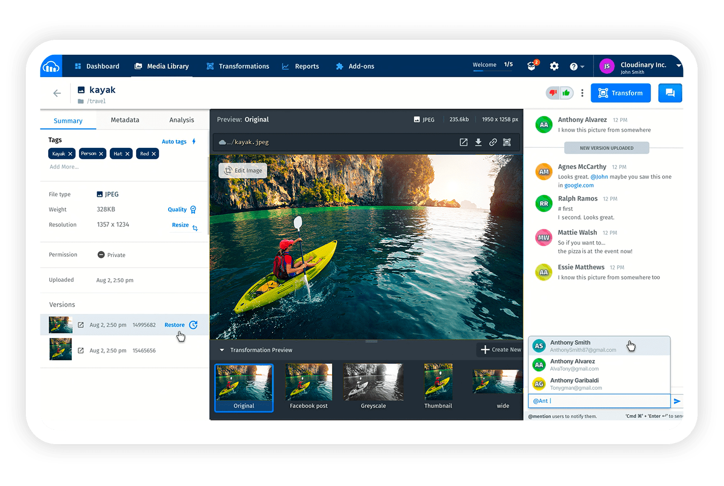Collapse the Transformation Preview section
724x486 pixels.
[222, 350]
